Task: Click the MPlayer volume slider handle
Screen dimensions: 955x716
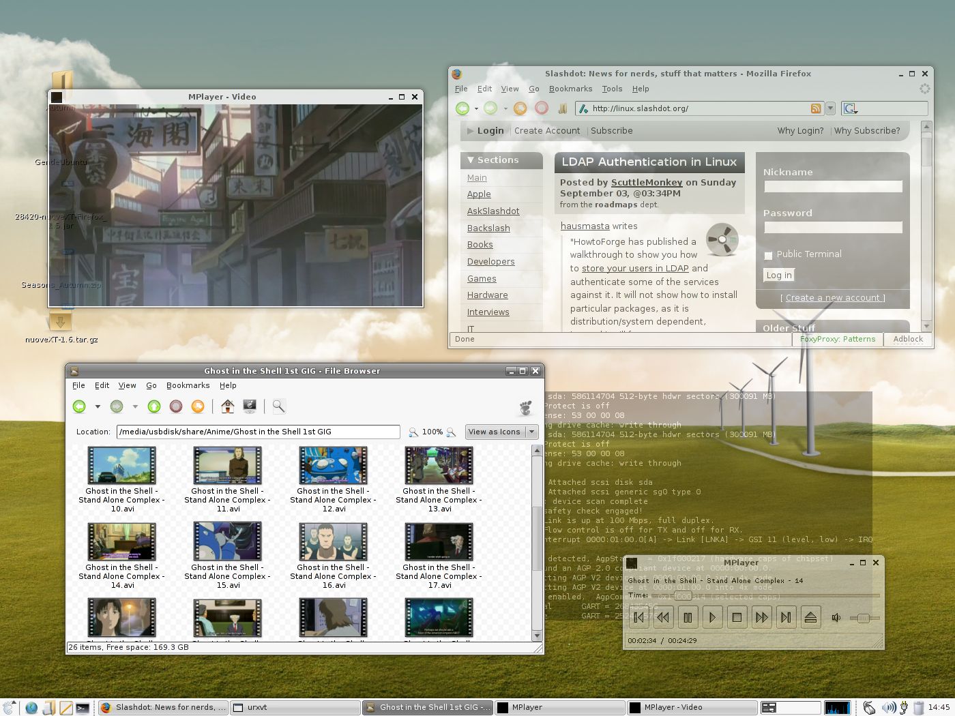Action: pos(864,618)
